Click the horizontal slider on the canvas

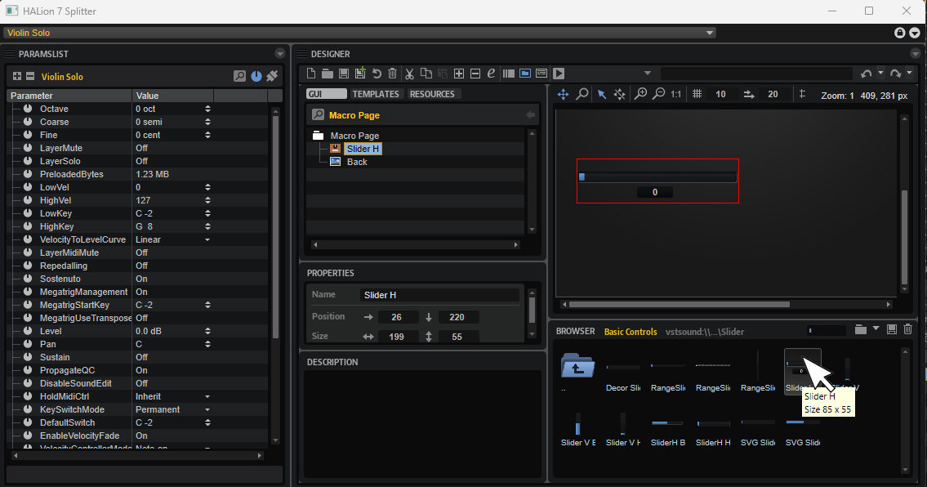[x=657, y=177]
